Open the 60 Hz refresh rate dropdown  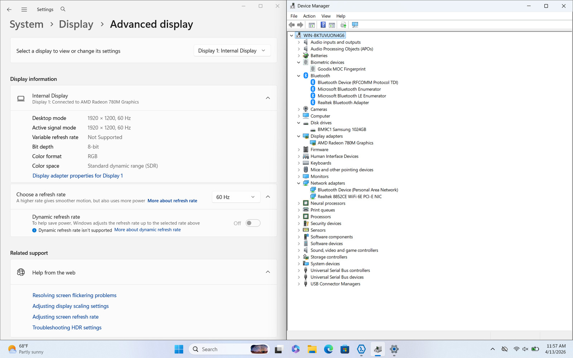coord(236,197)
